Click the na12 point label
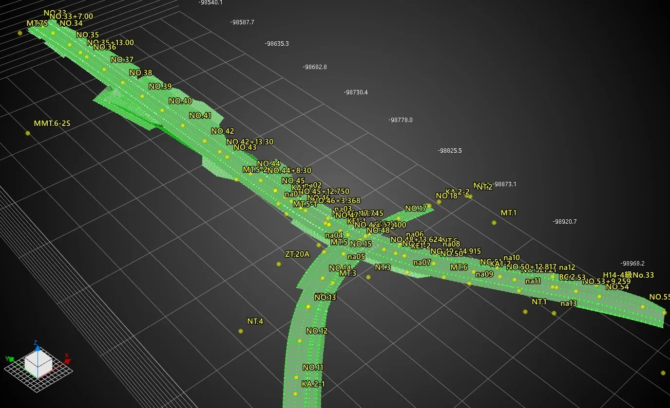The width and height of the screenshot is (670, 408). pyautogui.click(x=567, y=267)
